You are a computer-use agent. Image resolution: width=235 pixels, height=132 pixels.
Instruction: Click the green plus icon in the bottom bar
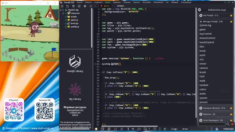click(165, 129)
